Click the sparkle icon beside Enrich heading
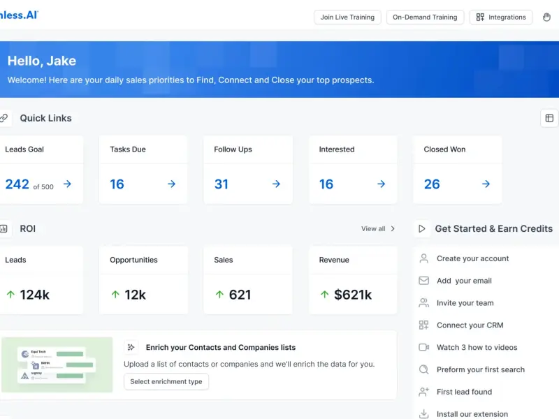 coord(131,347)
